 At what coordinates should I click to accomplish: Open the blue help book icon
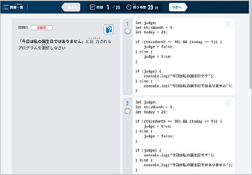(109, 29)
